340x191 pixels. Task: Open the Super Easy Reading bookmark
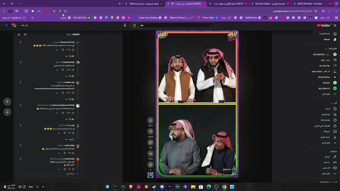coord(150,18)
